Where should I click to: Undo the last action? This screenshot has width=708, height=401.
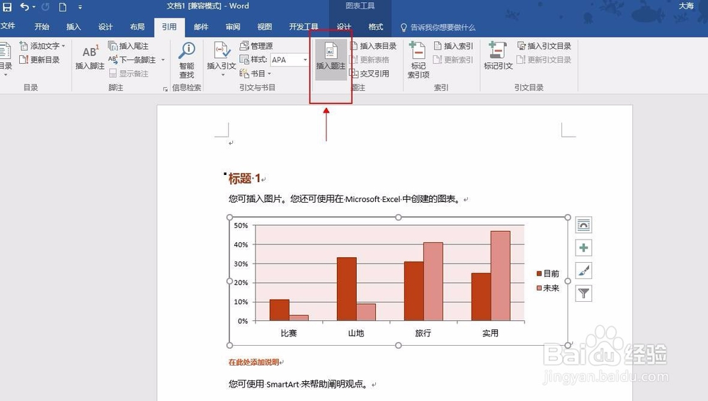click(24, 7)
